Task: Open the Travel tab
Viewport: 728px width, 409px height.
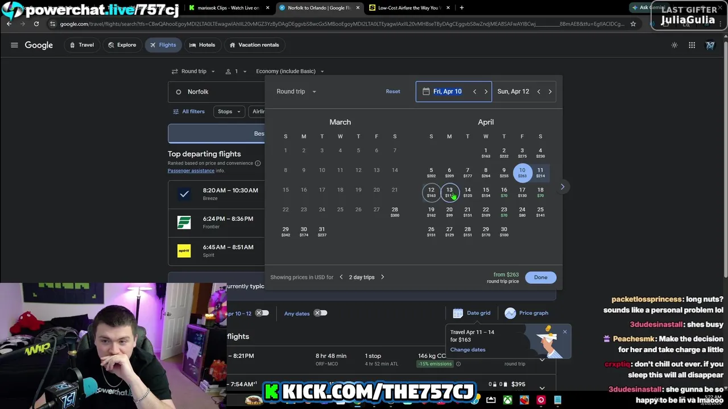Action: tap(81, 45)
